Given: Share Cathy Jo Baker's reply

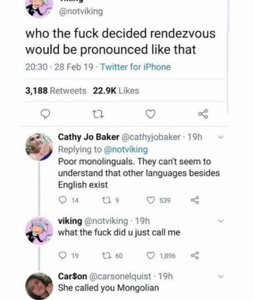Looking at the screenshot, I should [195, 200].
